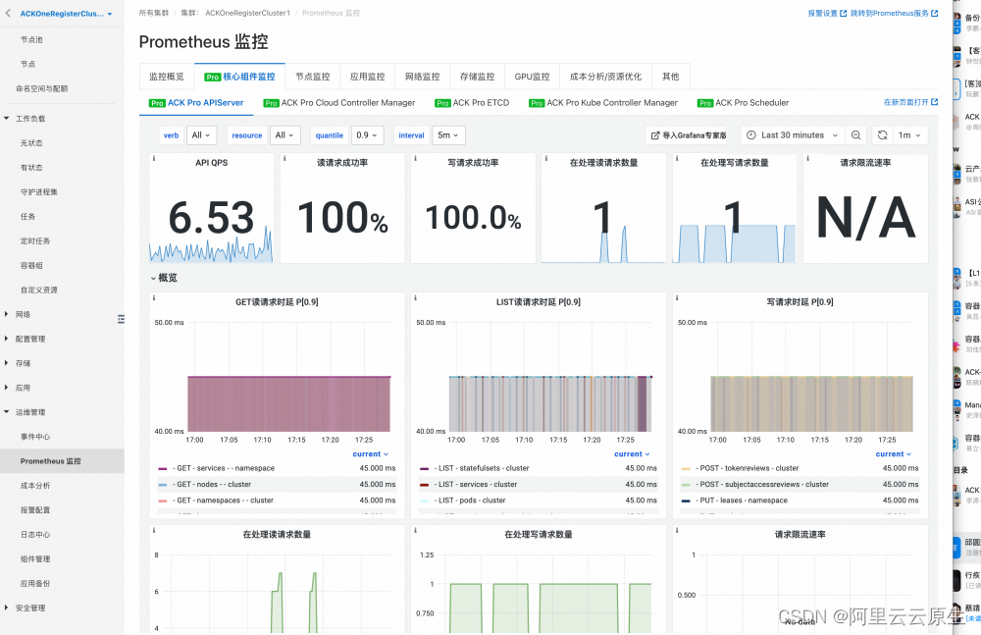Open 节点池 in the sidebar

point(31,39)
